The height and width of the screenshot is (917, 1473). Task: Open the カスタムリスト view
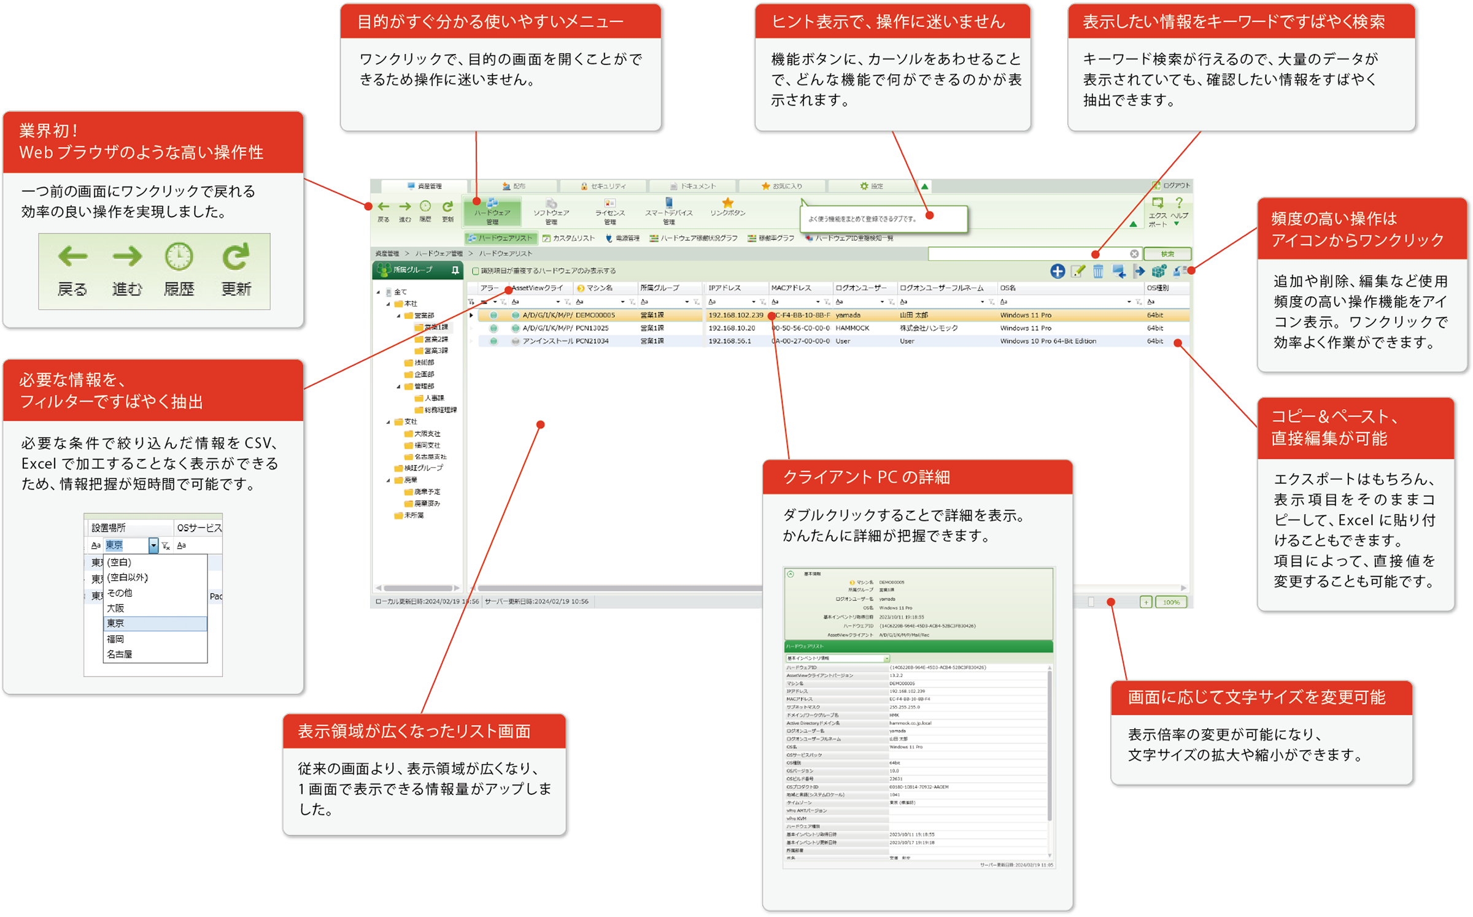[568, 238]
